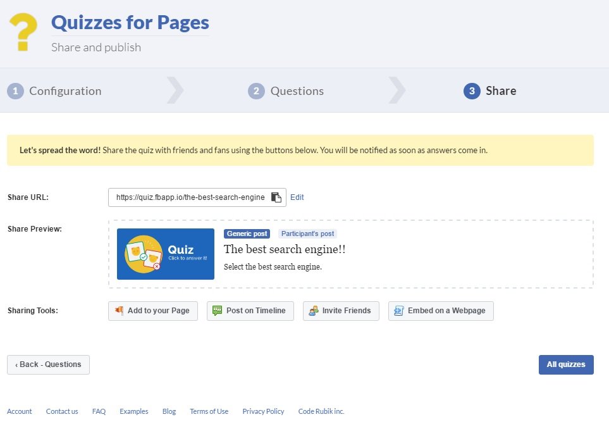The image size is (609, 436).
Task: Click the step 1 Configuration circle
Action: 16,90
